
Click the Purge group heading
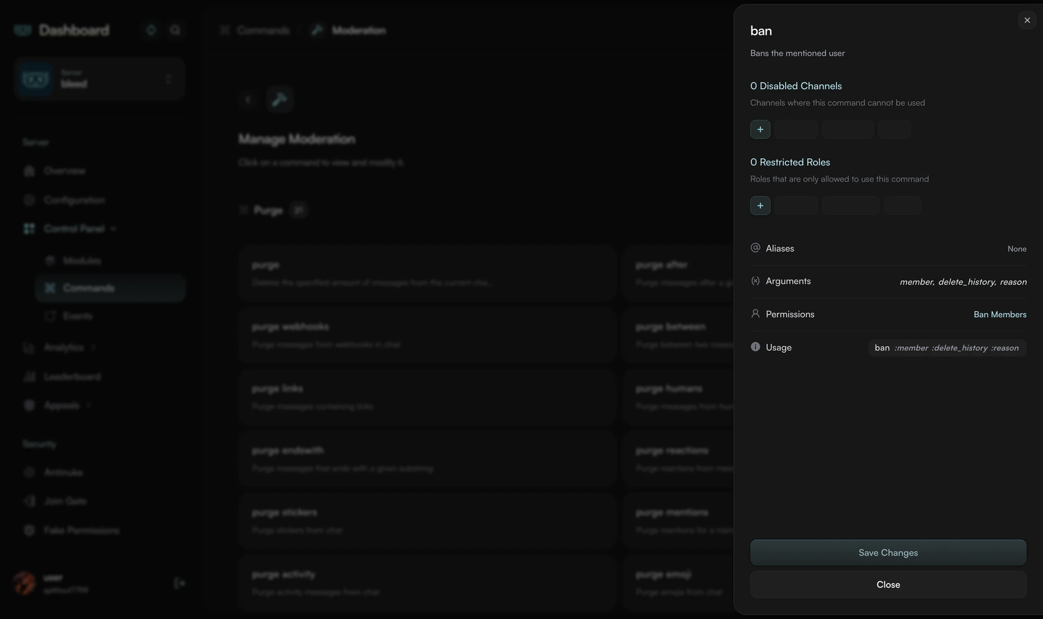[268, 210]
